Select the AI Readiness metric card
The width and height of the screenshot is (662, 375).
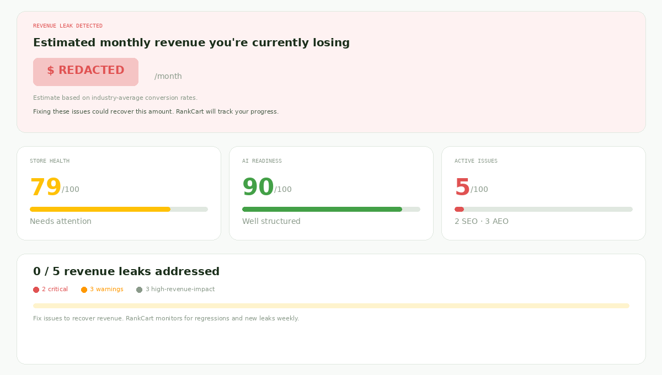[331, 192]
